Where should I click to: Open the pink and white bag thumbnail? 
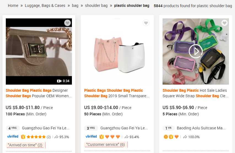point(117,51)
